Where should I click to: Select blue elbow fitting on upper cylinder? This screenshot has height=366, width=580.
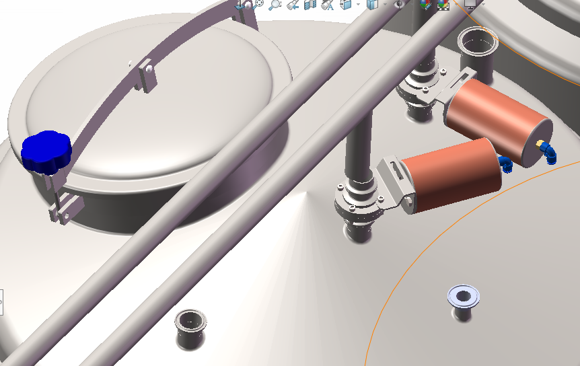pyautogui.click(x=548, y=153)
